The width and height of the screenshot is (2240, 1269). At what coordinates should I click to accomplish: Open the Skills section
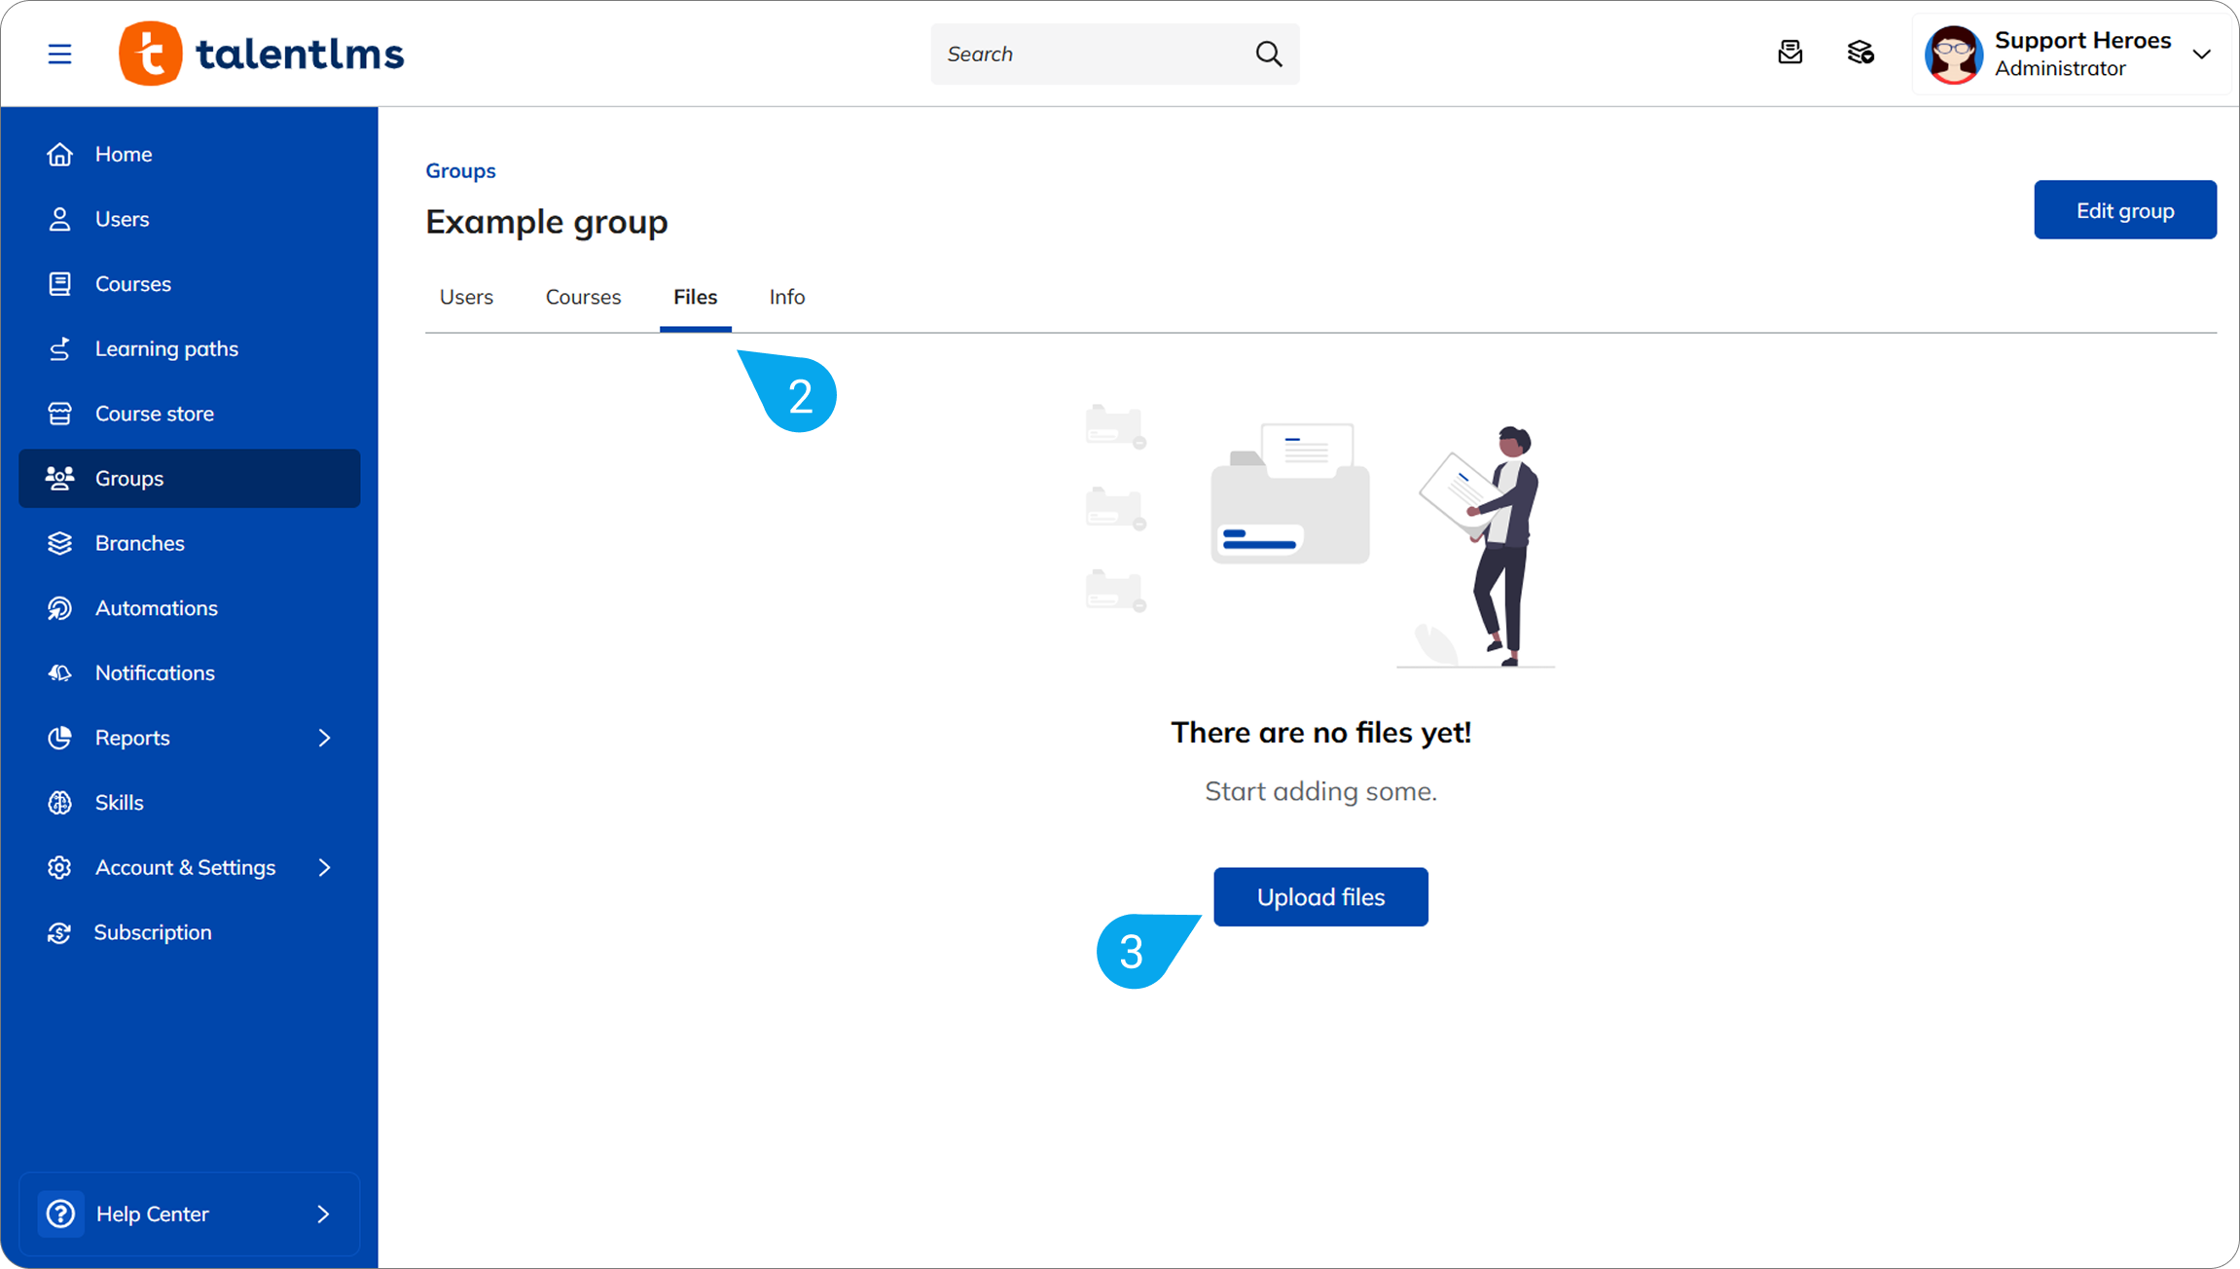click(x=119, y=803)
